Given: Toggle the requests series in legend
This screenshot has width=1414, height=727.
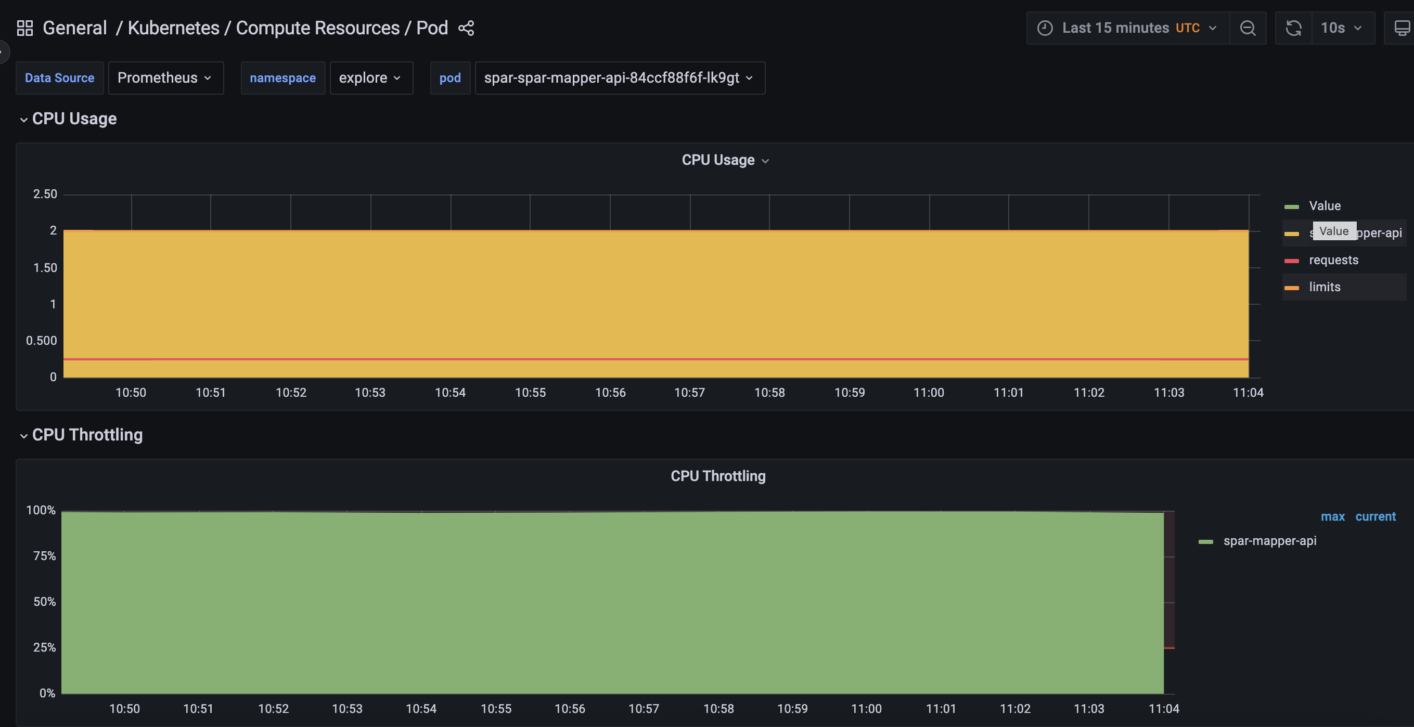Looking at the screenshot, I should pyautogui.click(x=1333, y=260).
